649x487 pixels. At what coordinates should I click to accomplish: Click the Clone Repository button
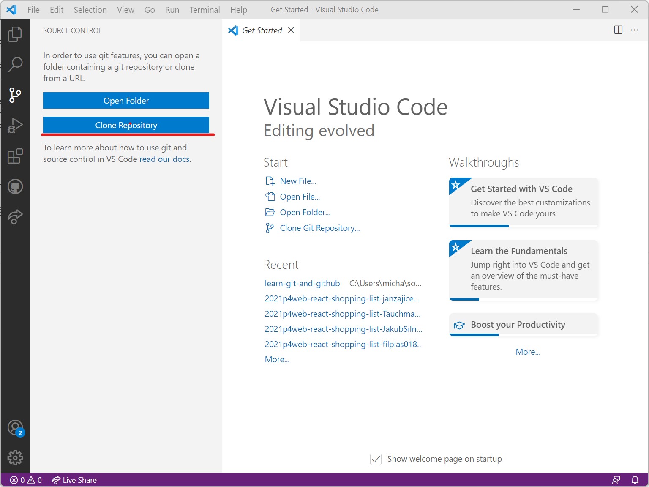click(126, 125)
